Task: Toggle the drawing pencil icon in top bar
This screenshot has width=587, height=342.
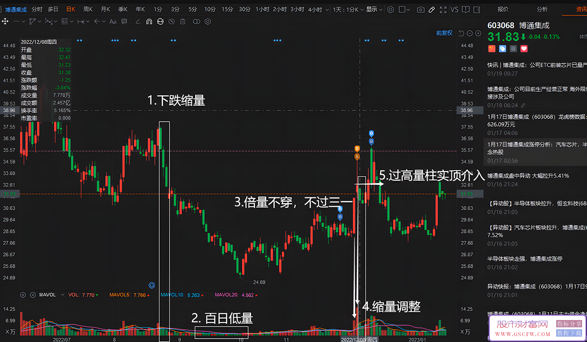Action: 431,9
